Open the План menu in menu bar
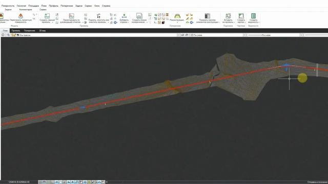This screenshot has width=328, height=184. point(44,6)
